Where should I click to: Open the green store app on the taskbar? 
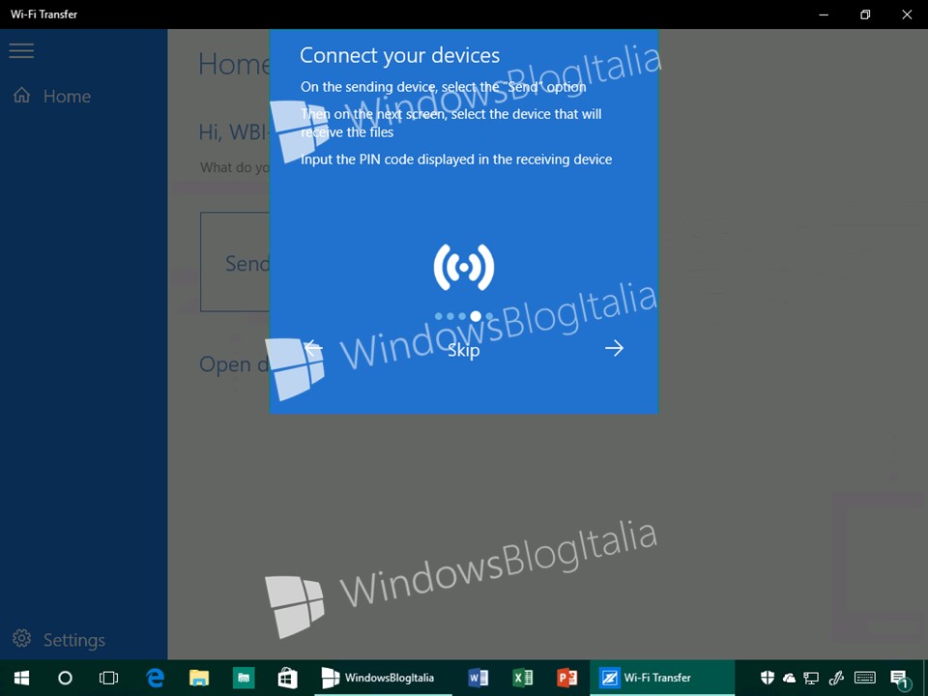coord(244,678)
